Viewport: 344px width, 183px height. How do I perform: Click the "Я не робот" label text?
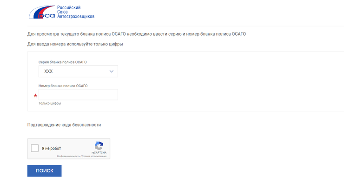pyautogui.click(x=51, y=148)
